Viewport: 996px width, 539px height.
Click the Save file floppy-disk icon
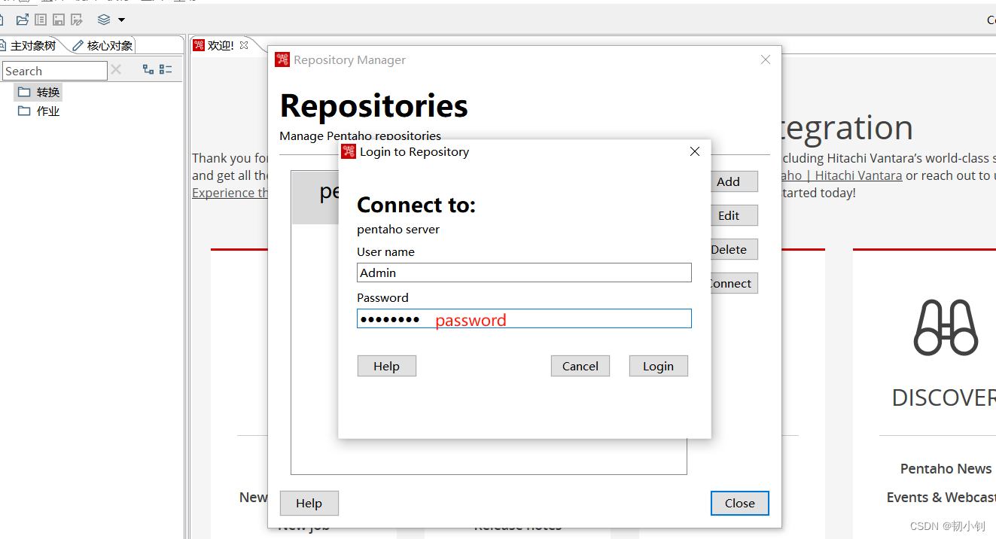click(x=59, y=20)
